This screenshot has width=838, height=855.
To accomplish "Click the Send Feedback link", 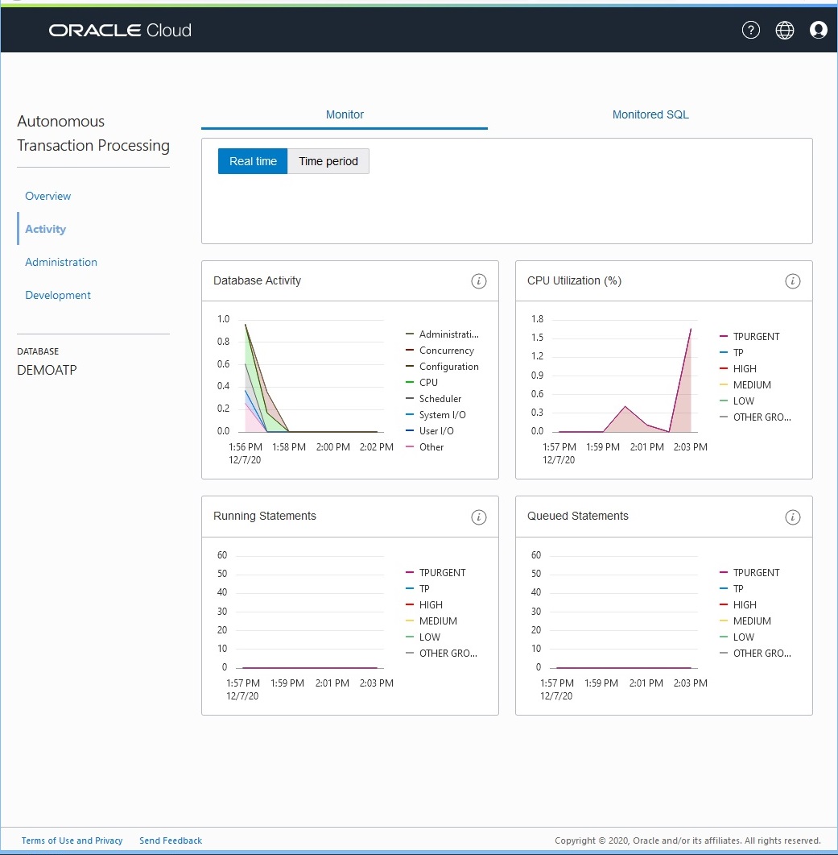I will 171,840.
